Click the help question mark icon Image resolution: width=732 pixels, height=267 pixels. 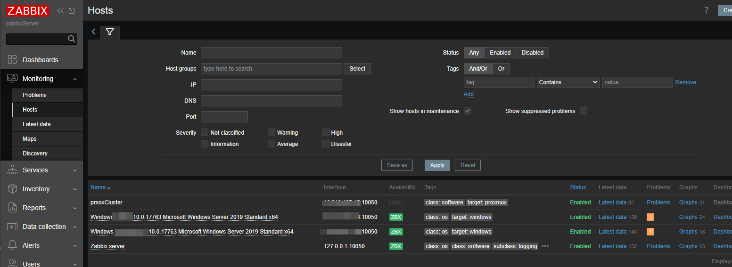pyautogui.click(x=706, y=10)
